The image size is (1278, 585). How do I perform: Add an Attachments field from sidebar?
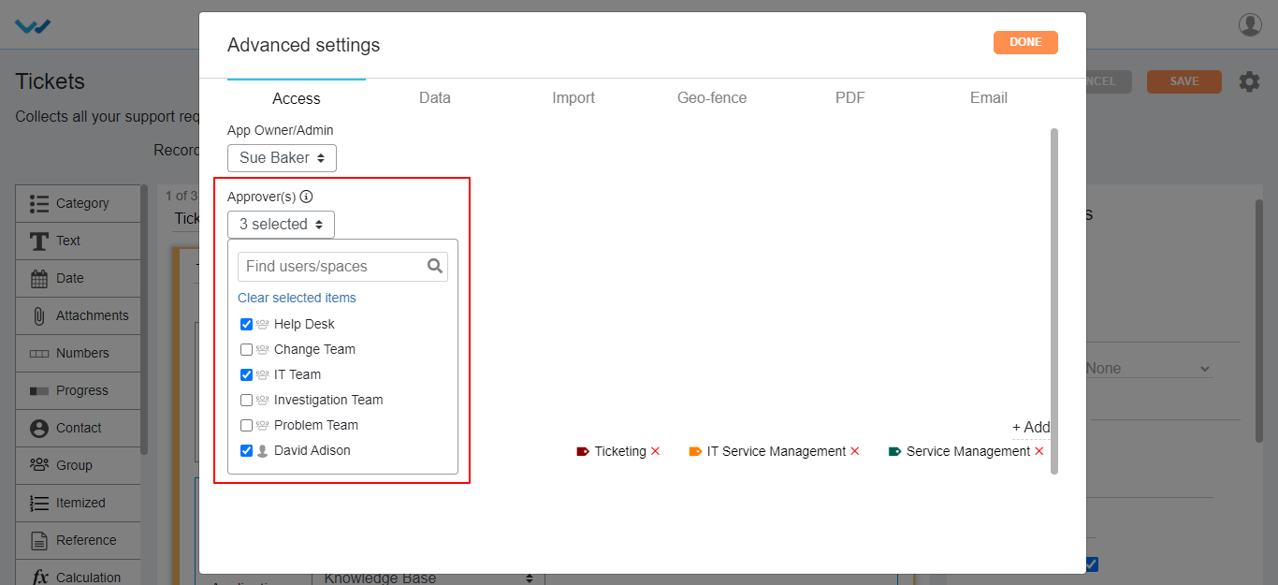pyautogui.click(x=78, y=315)
